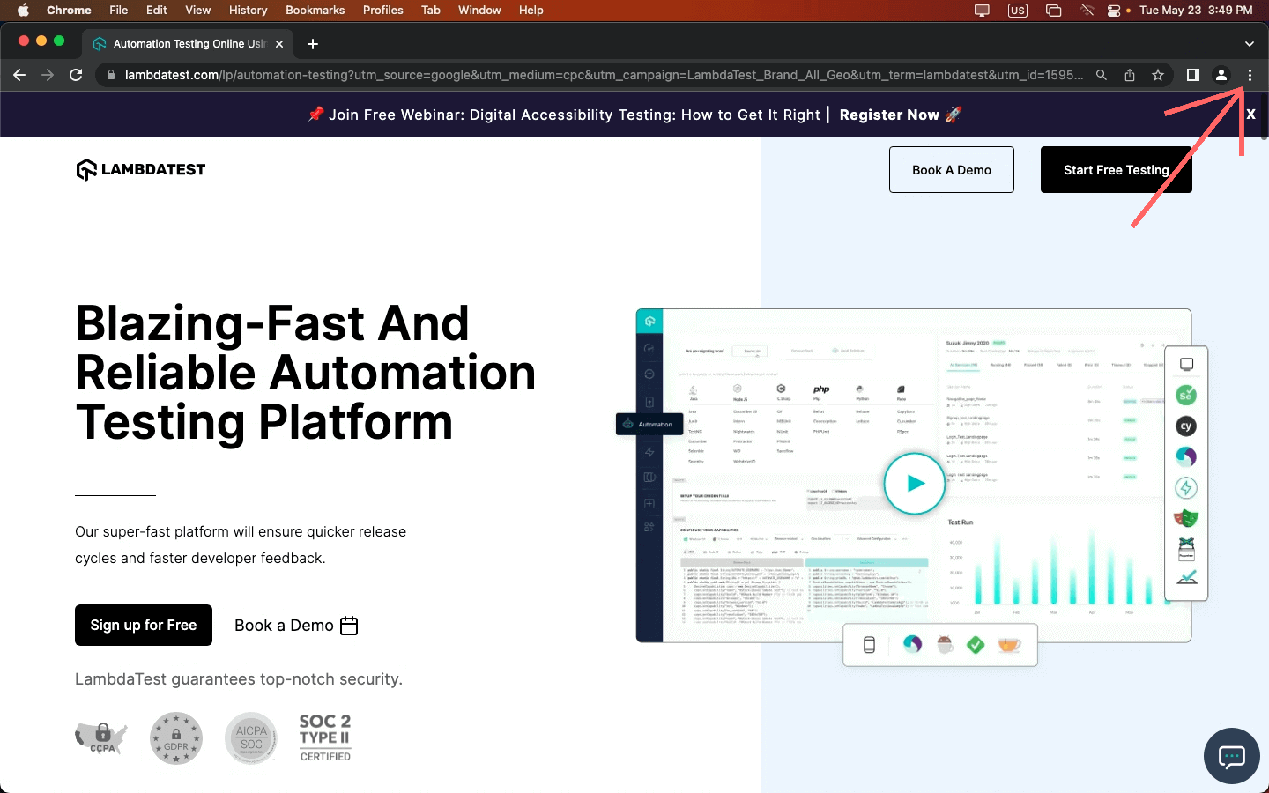Click the Register Now webinar link
This screenshot has width=1269, height=793.
click(889, 115)
